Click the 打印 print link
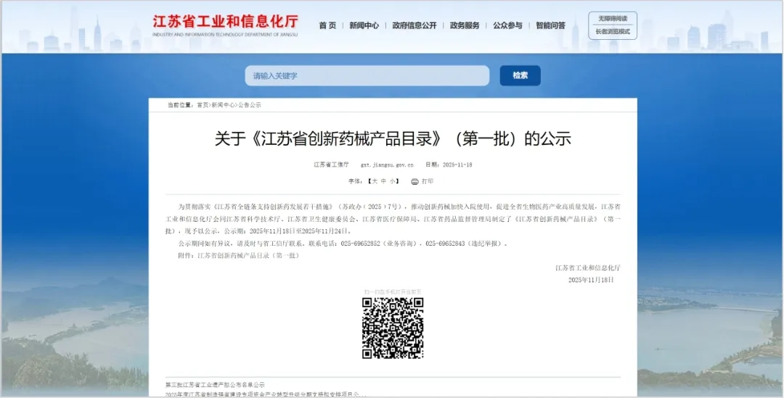 428,182
